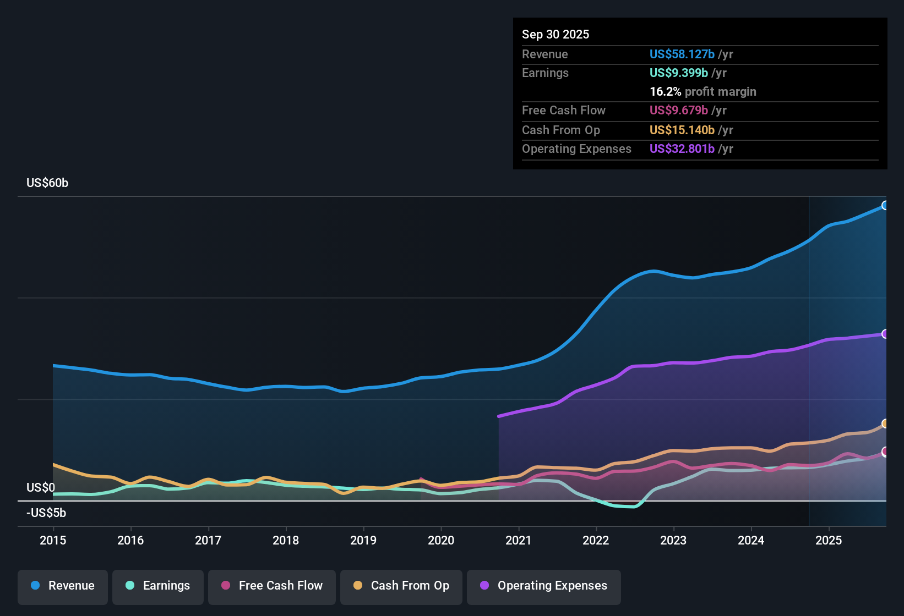
Task: Click the highlighted 2025 region of the chart
Action: 848,358
